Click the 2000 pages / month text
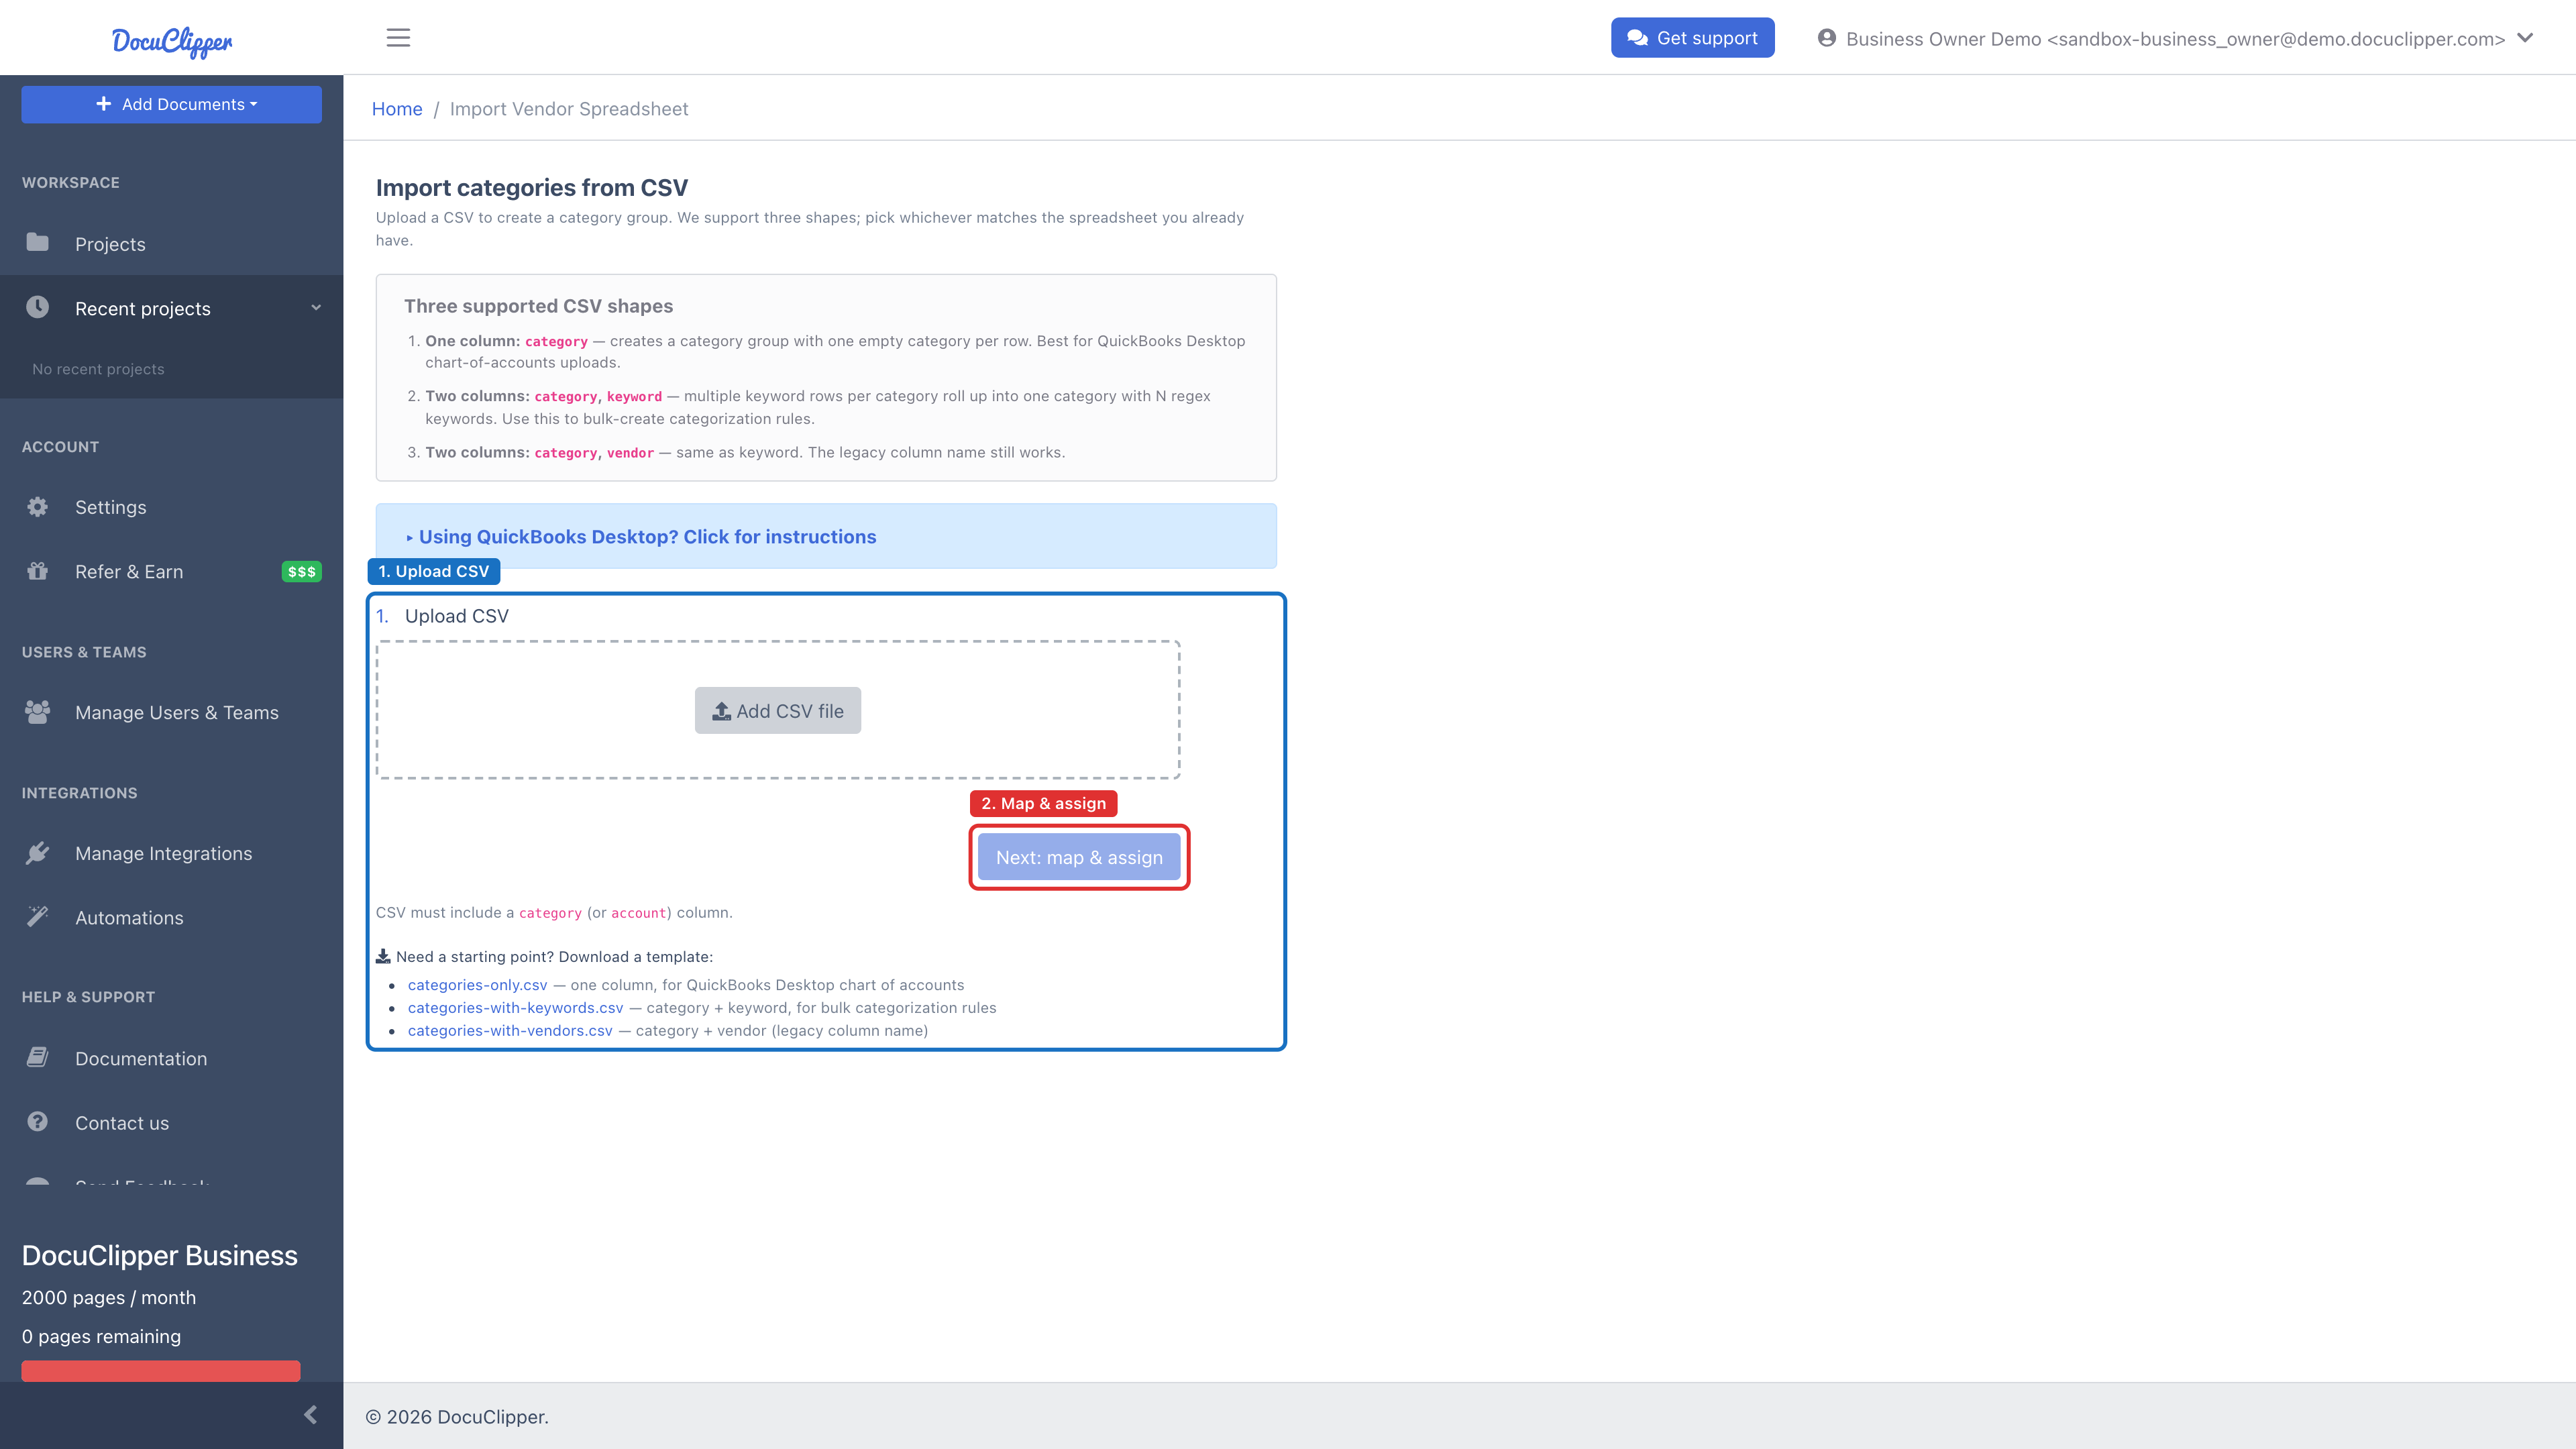Viewport: 2576px width, 1449px height. click(x=109, y=1298)
